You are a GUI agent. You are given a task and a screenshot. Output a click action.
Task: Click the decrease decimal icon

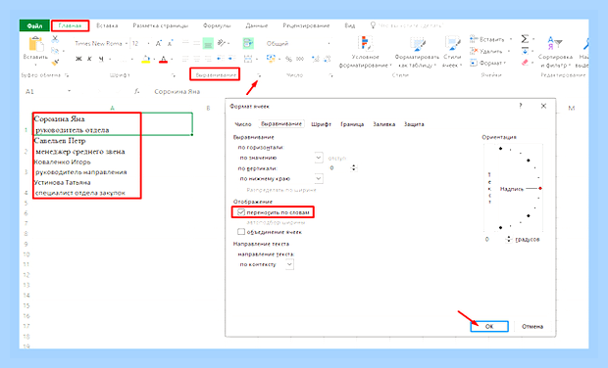point(327,59)
